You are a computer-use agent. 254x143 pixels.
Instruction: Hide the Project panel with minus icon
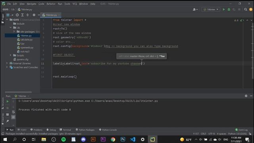[39, 15]
